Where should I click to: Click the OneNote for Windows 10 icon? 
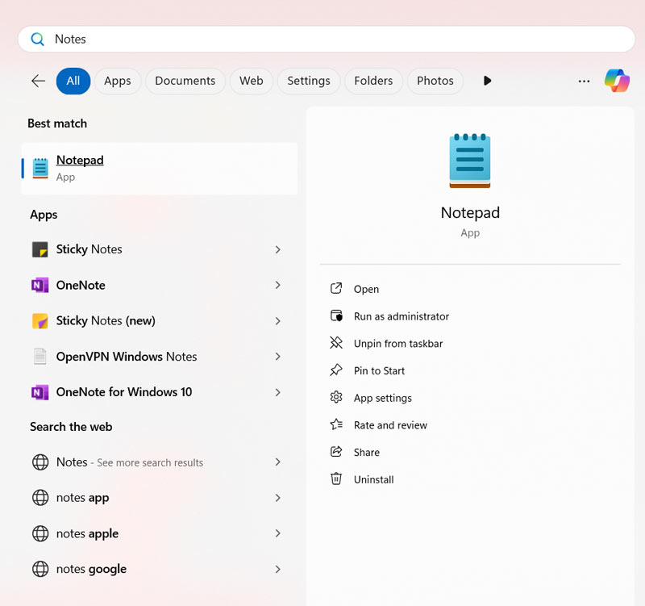(x=40, y=392)
